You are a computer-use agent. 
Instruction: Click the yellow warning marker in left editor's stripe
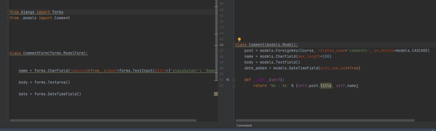(x=216, y=94)
